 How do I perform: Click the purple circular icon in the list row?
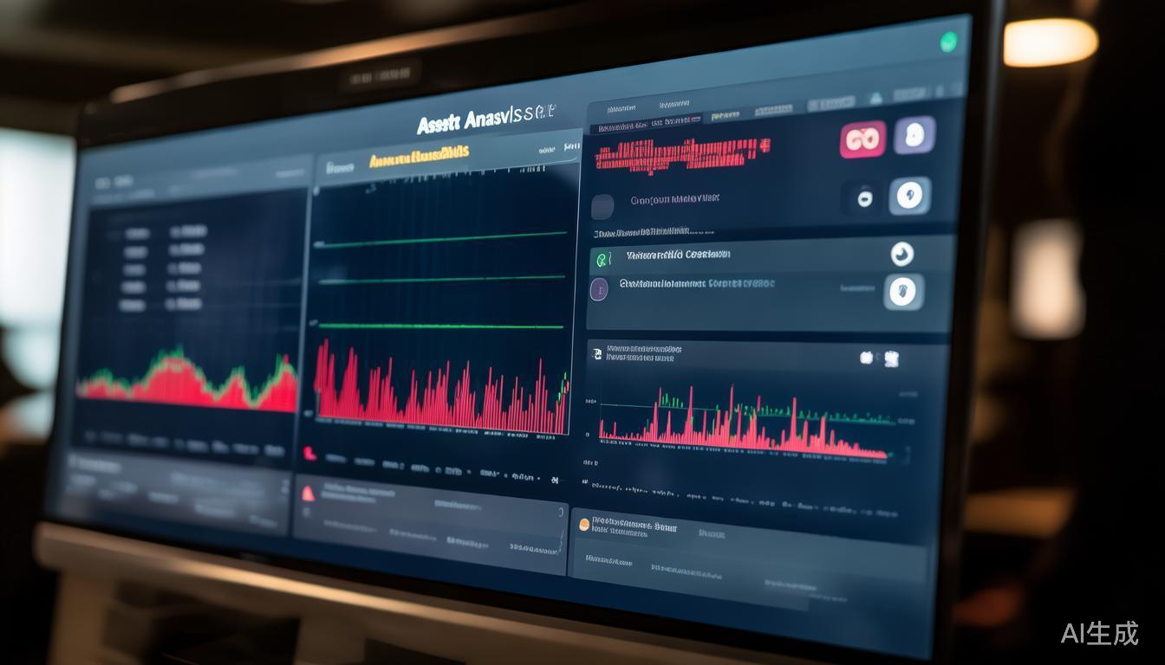tap(599, 289)
